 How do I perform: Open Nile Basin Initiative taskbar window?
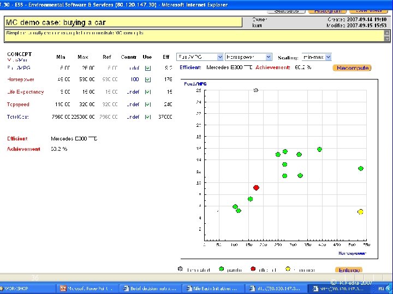tap(213, 288)
